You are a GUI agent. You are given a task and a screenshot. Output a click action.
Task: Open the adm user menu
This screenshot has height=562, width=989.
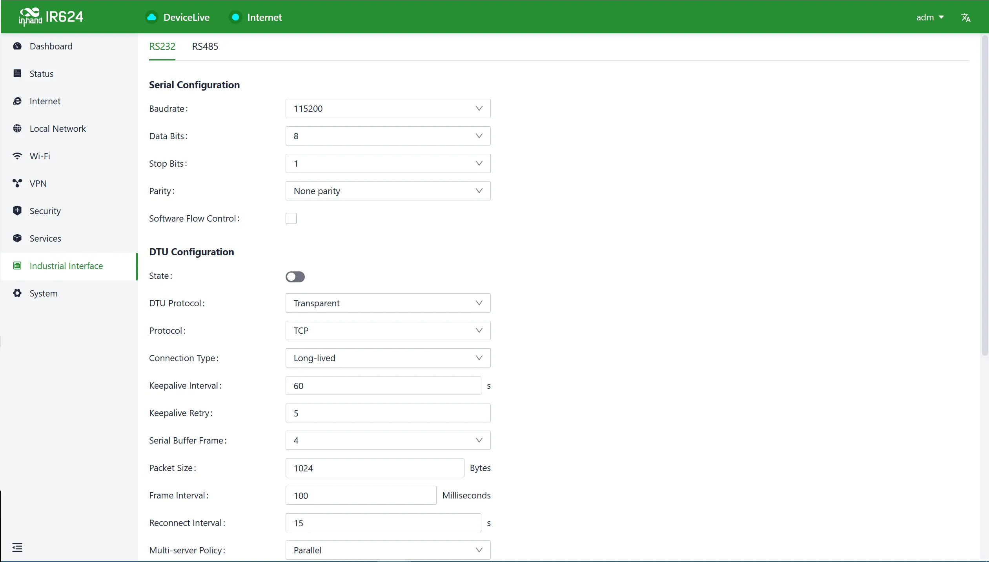click(930, 17)
